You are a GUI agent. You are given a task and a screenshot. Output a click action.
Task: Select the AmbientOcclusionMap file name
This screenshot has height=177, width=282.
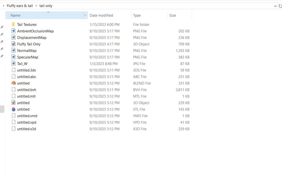point(36,31)
